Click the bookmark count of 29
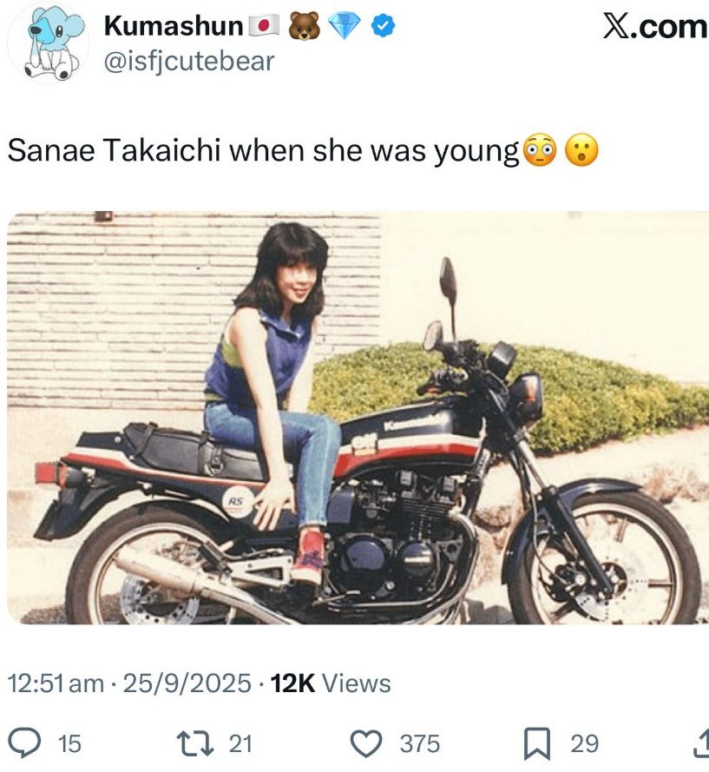 point(585,744)
